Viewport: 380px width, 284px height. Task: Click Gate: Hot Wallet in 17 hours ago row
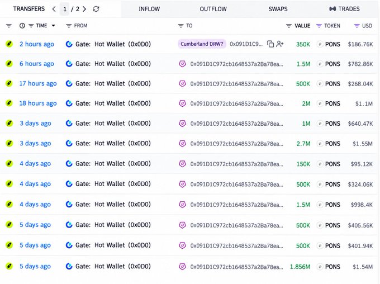pyautogui.click(x=113, y=83)
